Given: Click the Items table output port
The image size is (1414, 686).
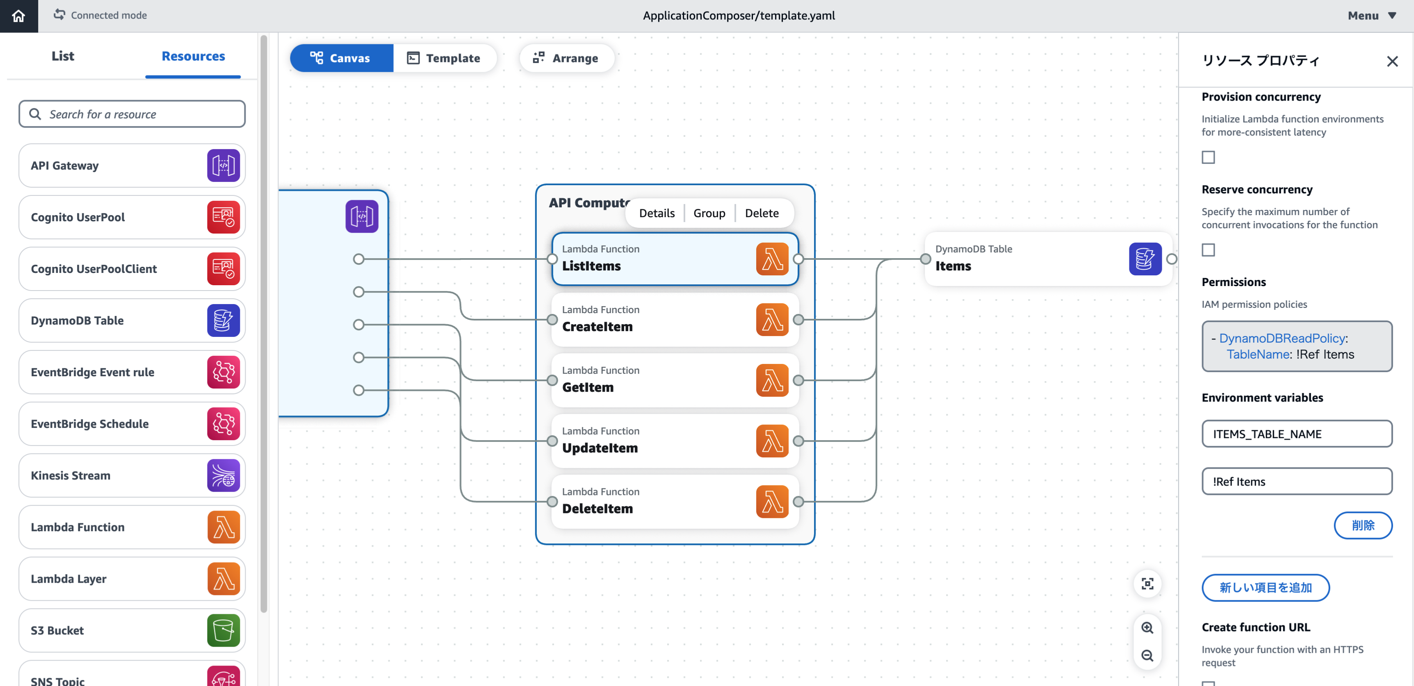Looking at the screenshot, I should pos(1171,259).
